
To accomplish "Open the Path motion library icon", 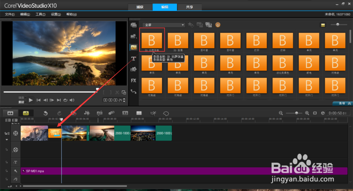I will pos(133,92).
